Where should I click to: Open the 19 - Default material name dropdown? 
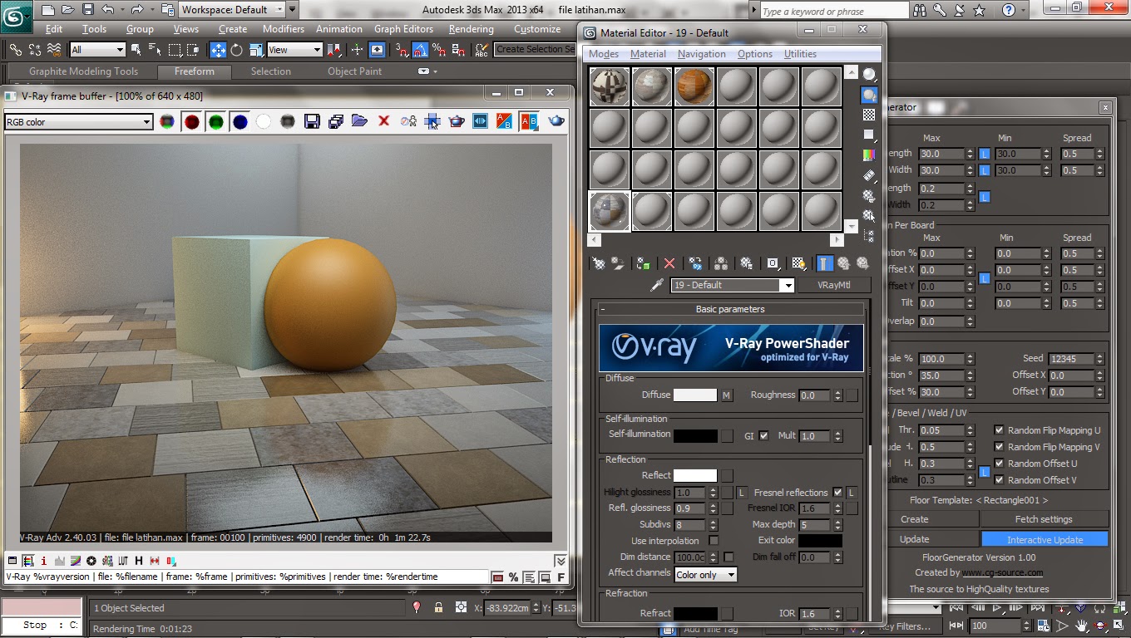pyautogui.click(x=788, y=285)
